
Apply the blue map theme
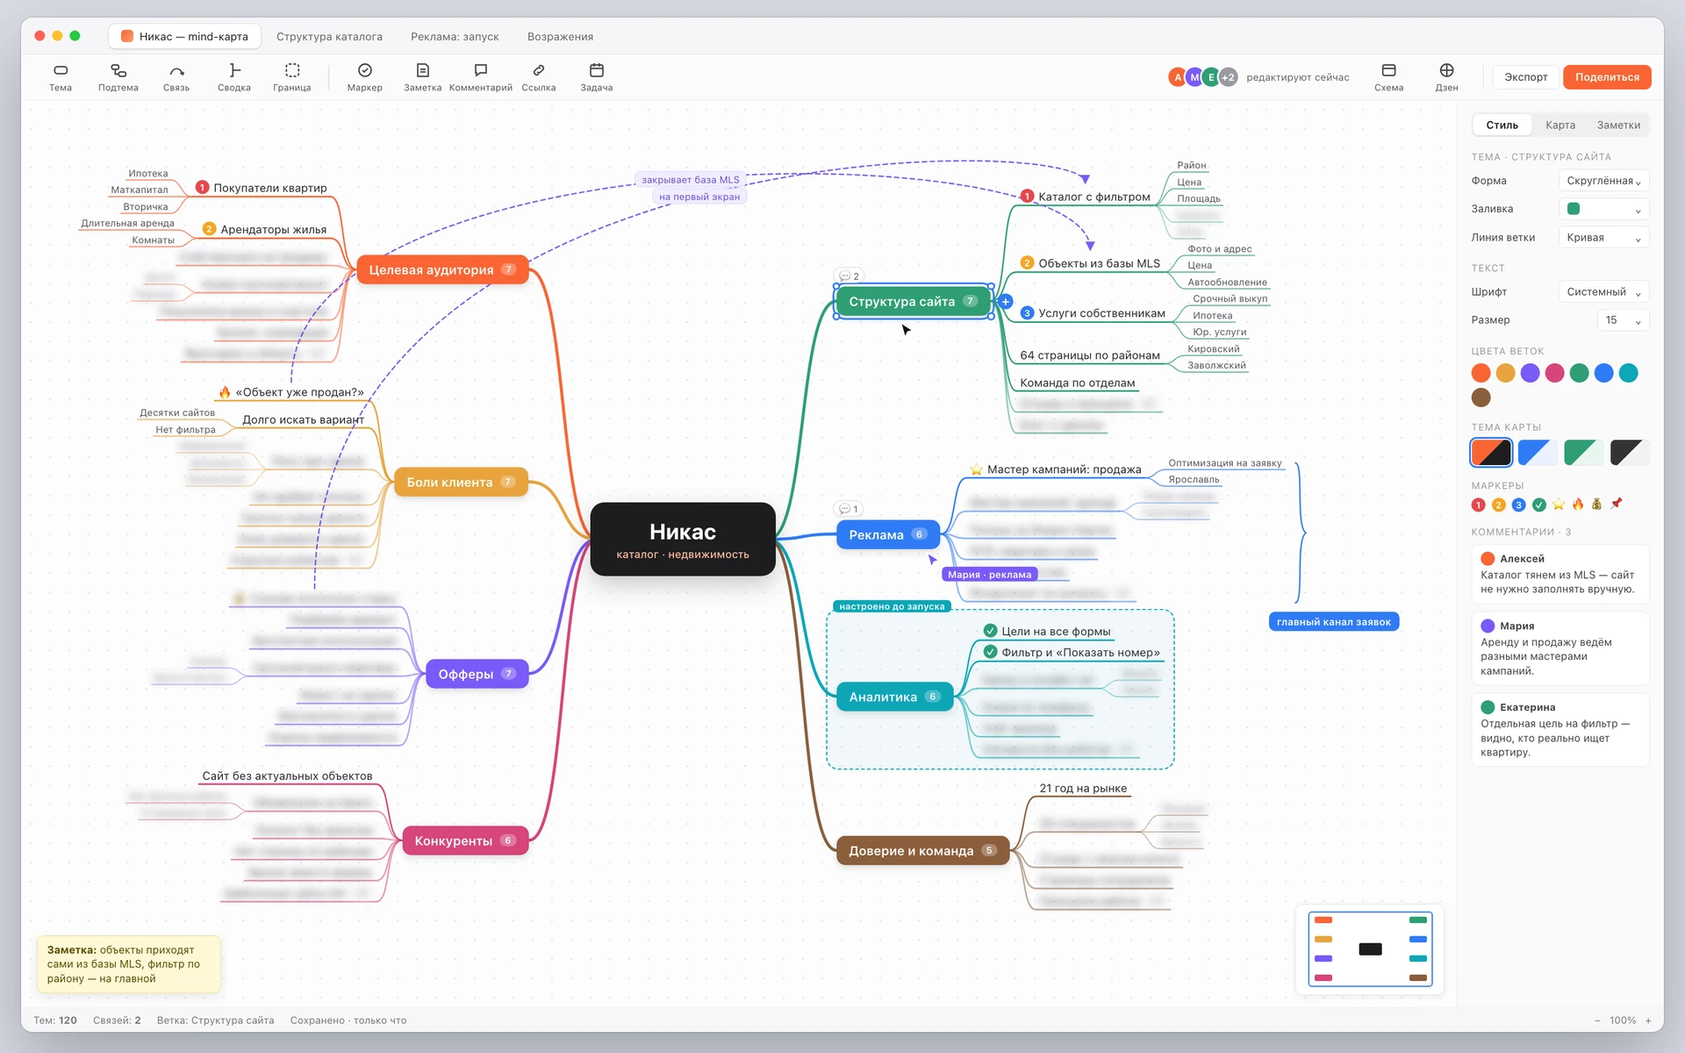pos(1538,453)
